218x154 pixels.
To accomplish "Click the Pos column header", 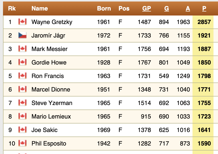I will pos(124,8).
